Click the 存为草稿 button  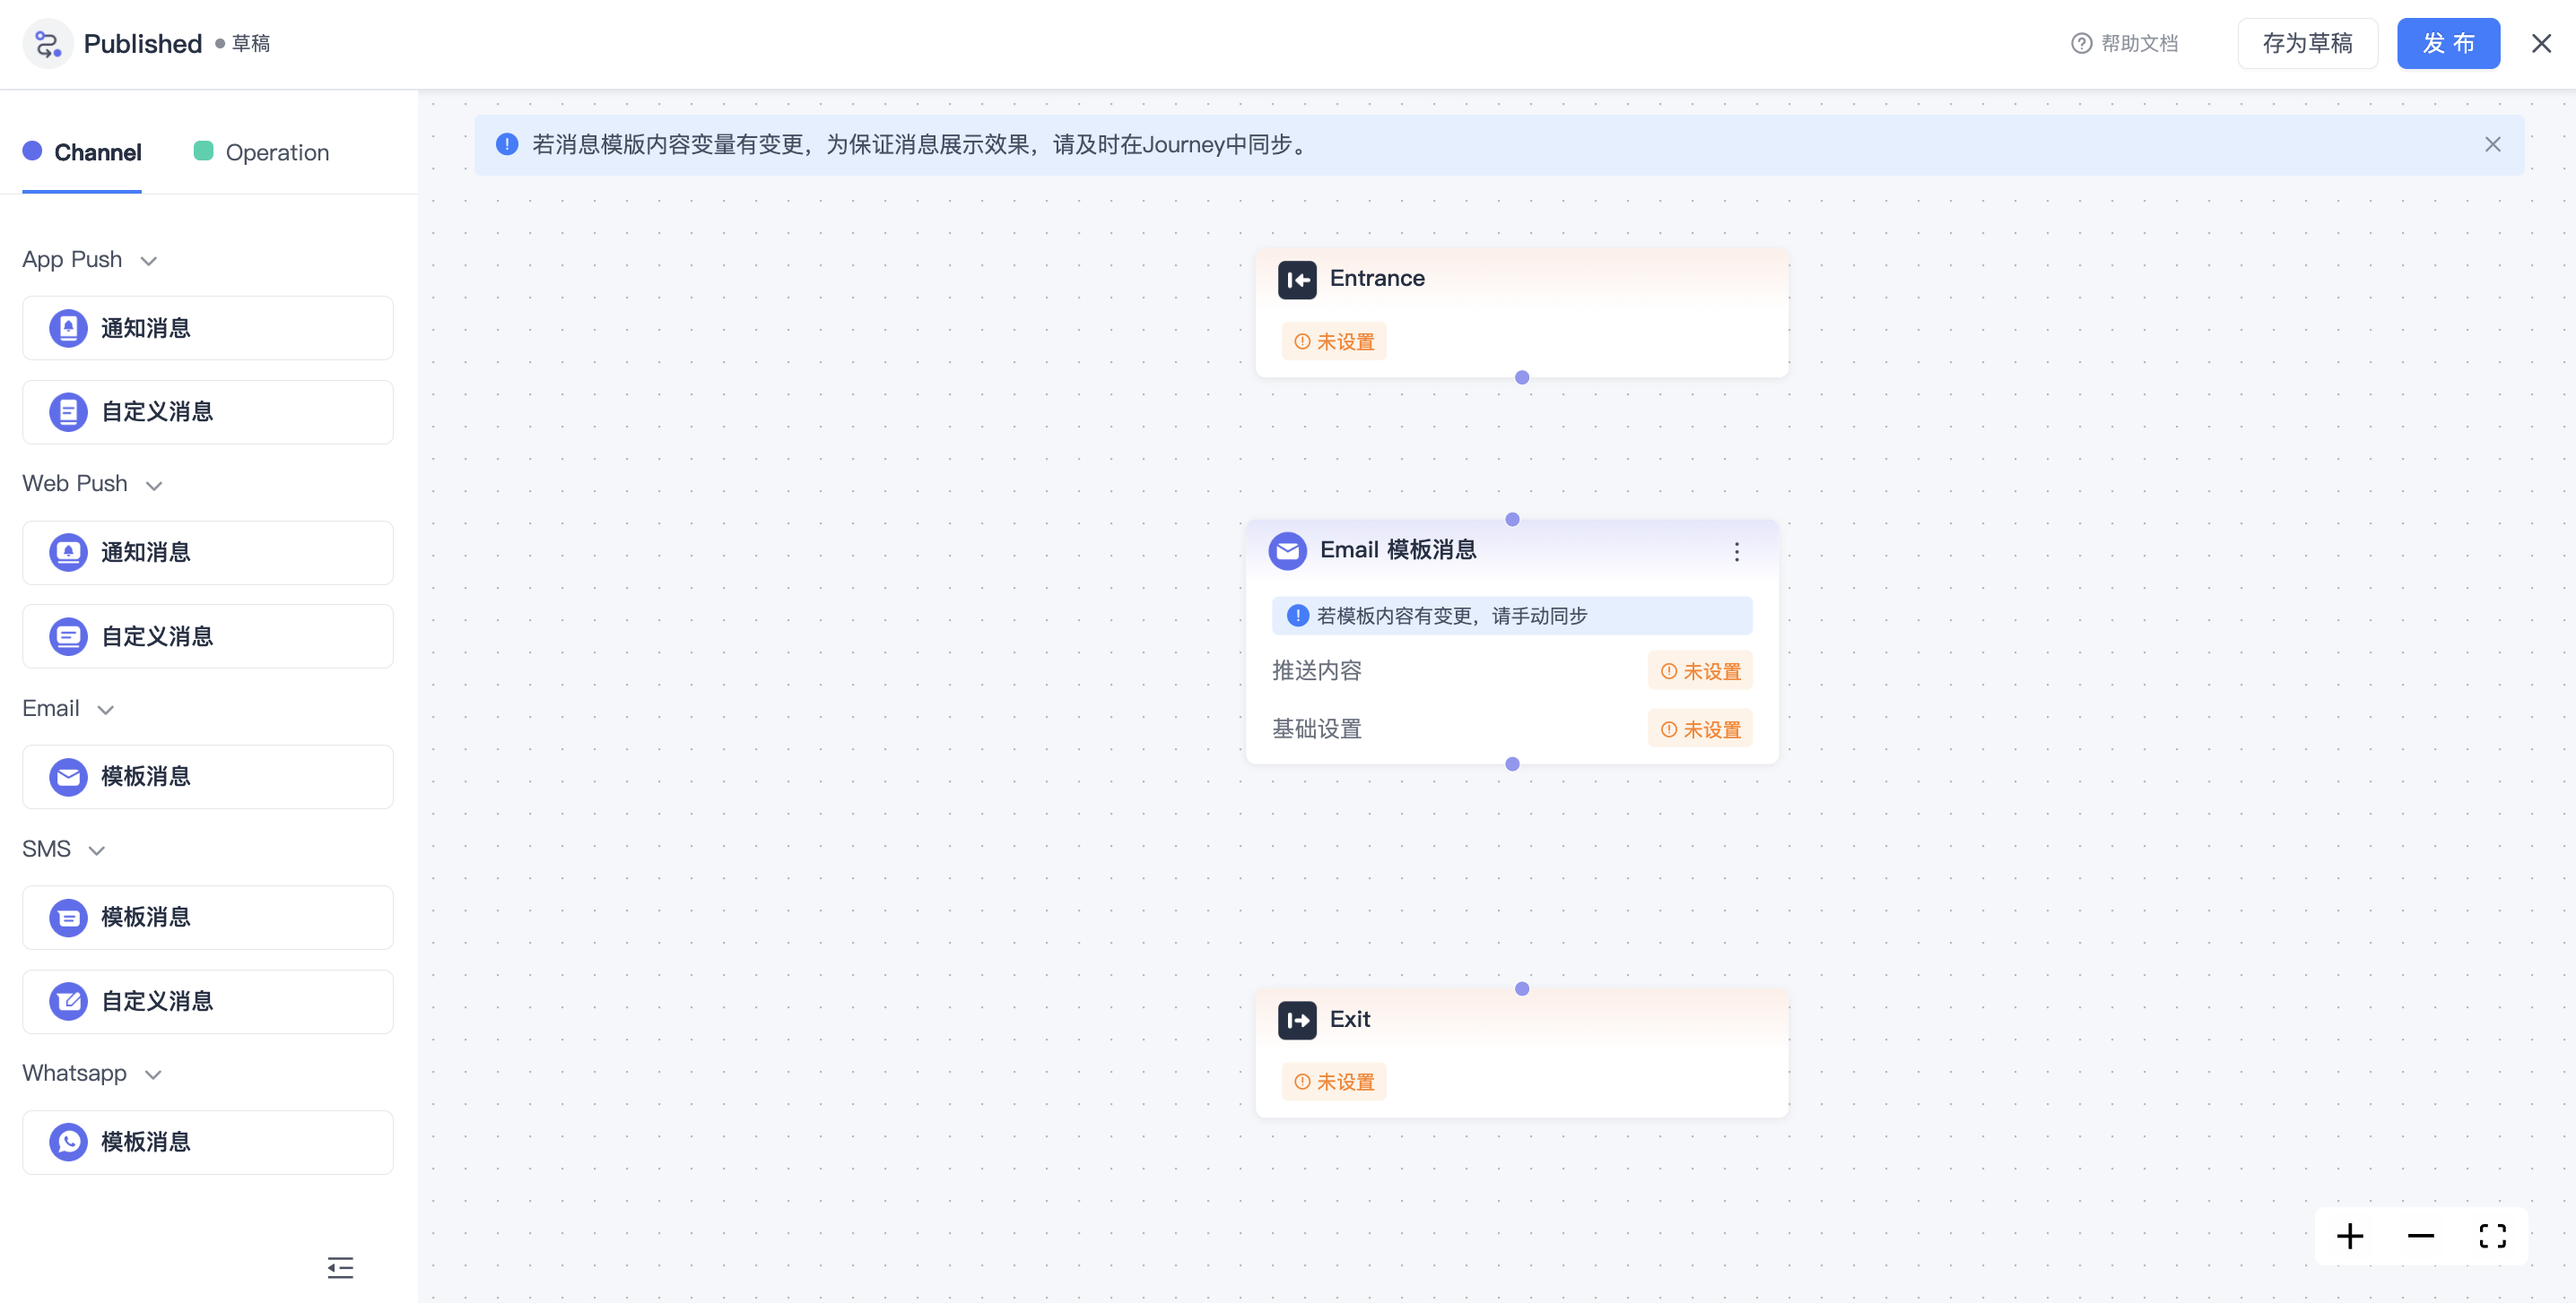(2307, 43)
